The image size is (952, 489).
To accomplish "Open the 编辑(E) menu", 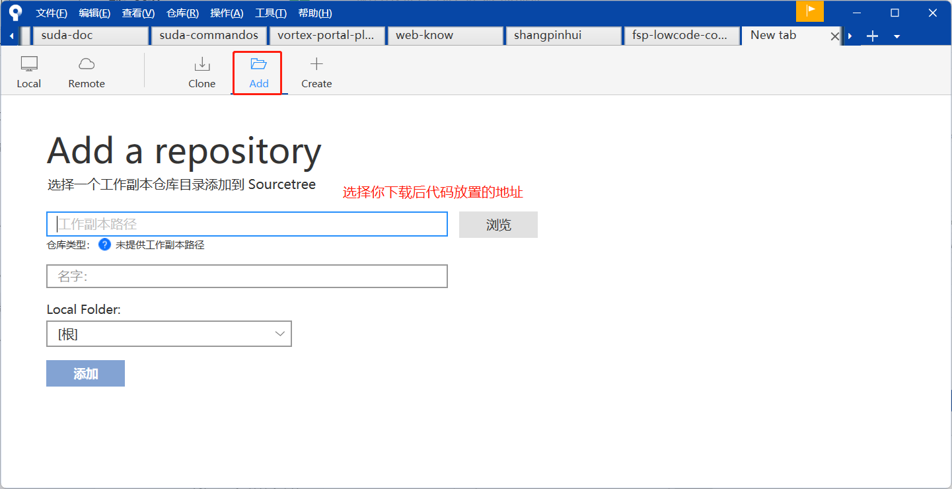I will 94,13.
